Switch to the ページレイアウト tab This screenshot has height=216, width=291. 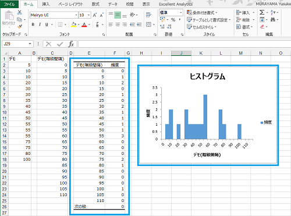click(x=70, y=4)
